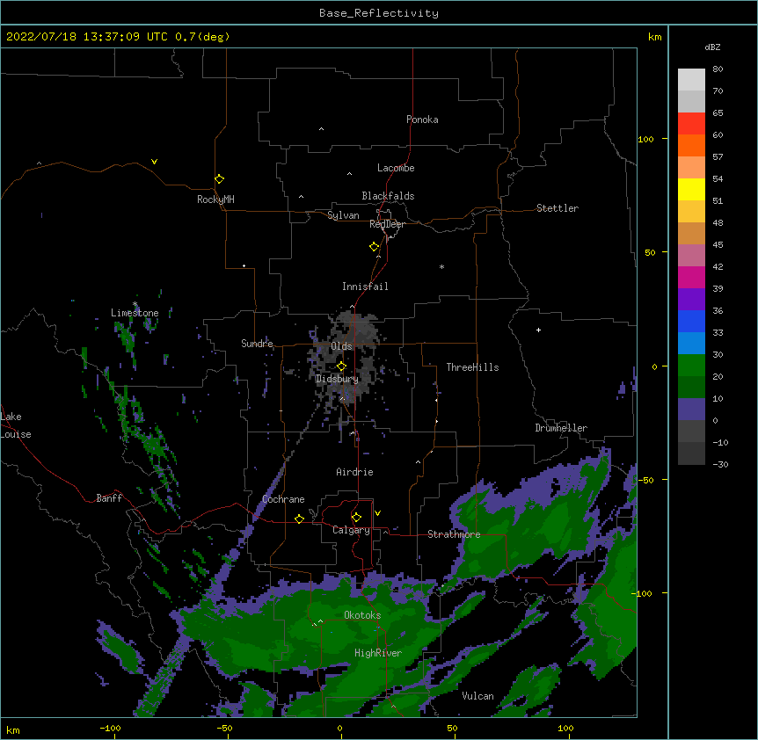This screenshot has width=758, height=740.
Task: Click the HighRiver city label
Action: coord(378,653)
